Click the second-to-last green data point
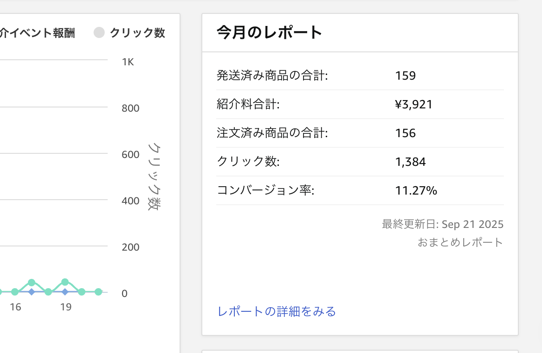Image resolution: width=542 pixels, height=353 pixels. point(82,292)
